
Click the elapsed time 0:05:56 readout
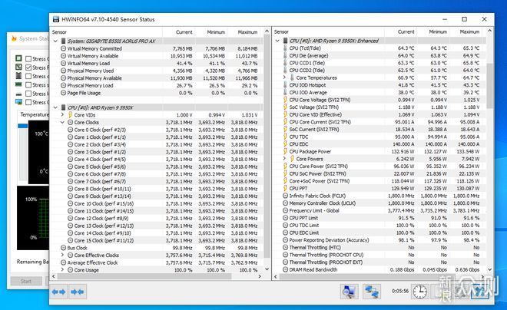[x=400, y=291]
